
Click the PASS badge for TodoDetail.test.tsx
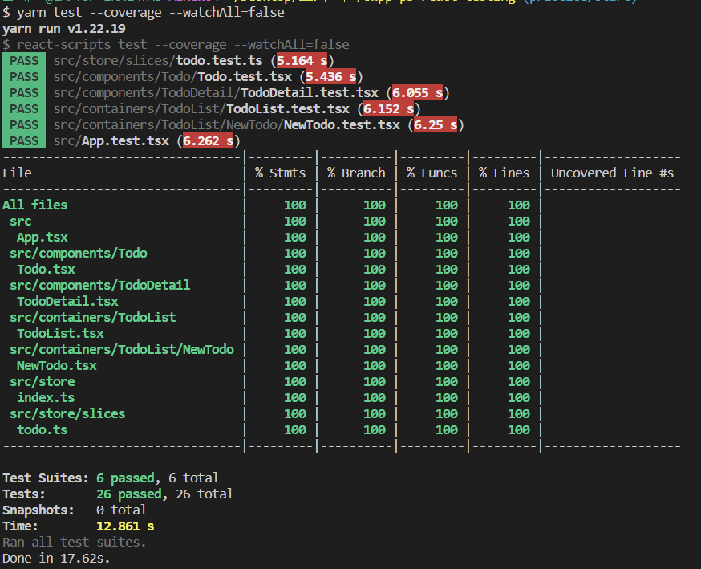24,93
